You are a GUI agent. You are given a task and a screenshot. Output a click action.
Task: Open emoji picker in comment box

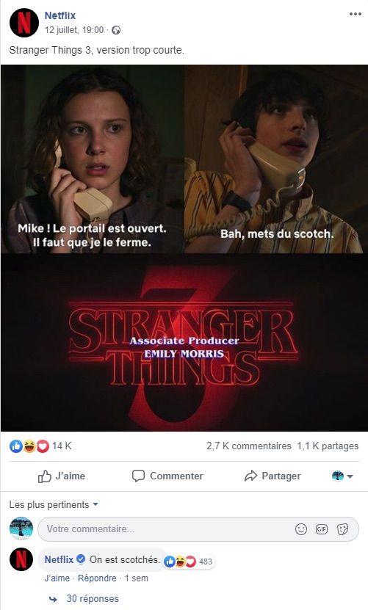coord(301,529)
